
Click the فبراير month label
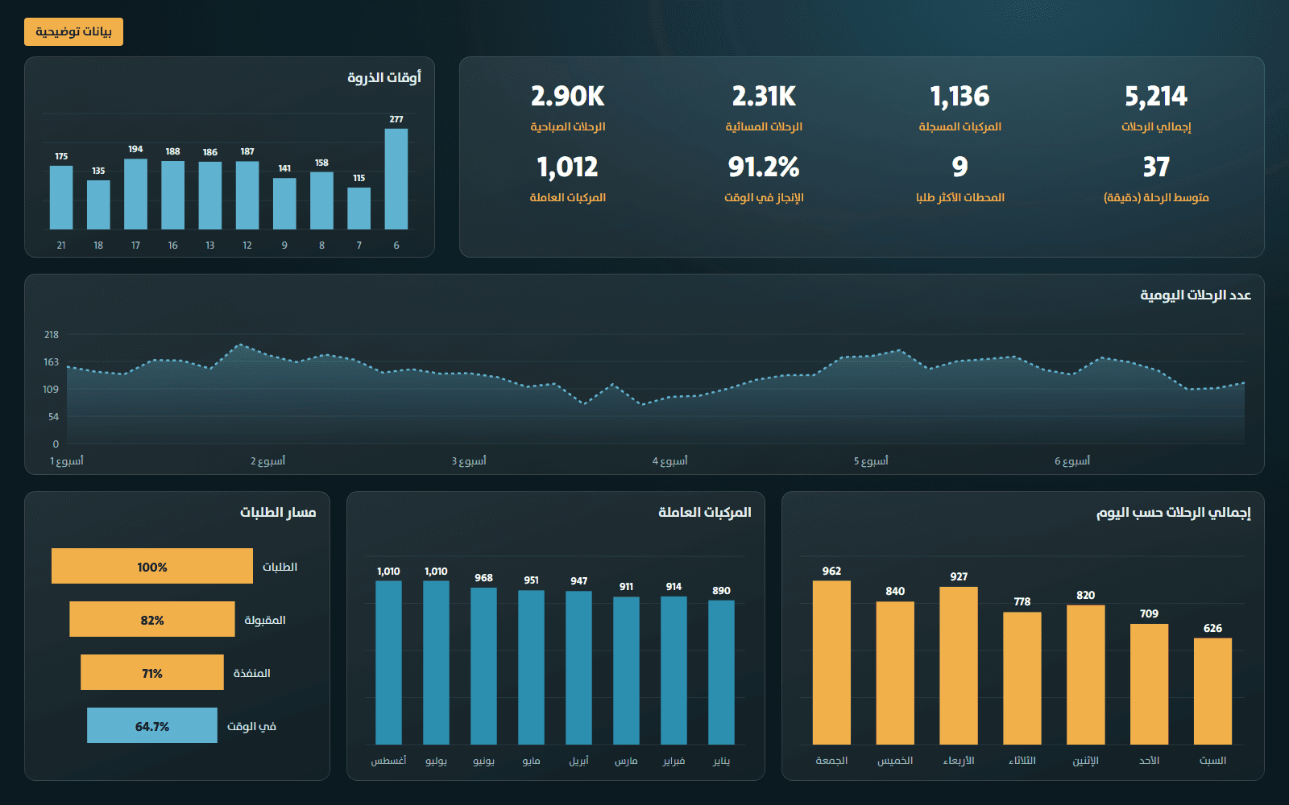tap(674, 761)
